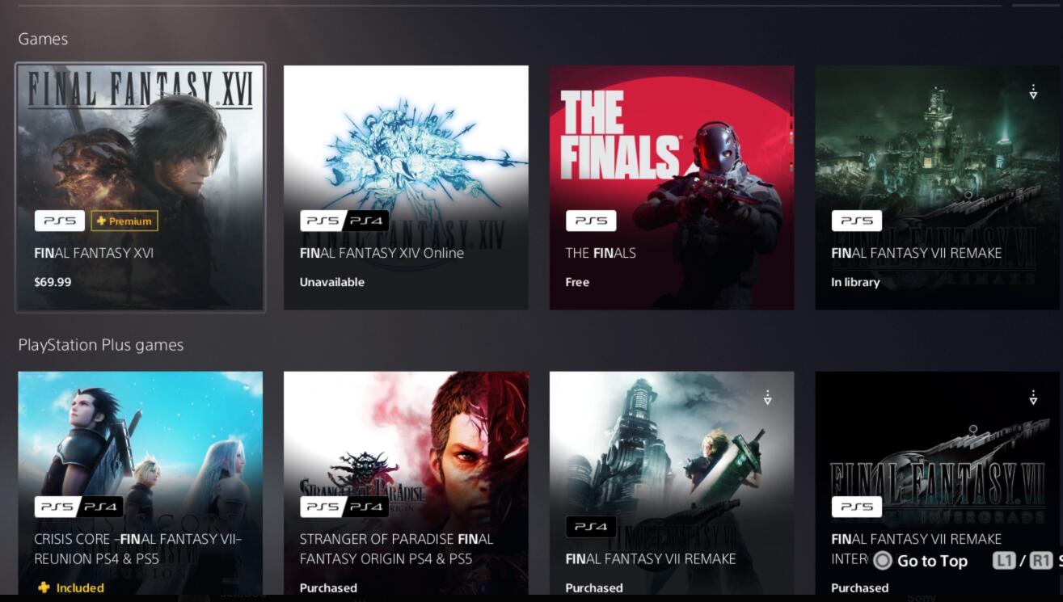Click the PS5/PS4 badge on Stranger of Paradise
1063x602 pixels.
[344, 507]
